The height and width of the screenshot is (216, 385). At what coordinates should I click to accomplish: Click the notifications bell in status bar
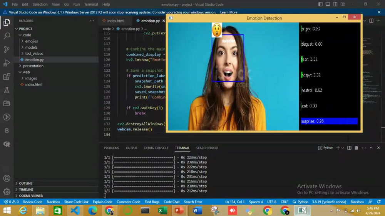[379, 202]
